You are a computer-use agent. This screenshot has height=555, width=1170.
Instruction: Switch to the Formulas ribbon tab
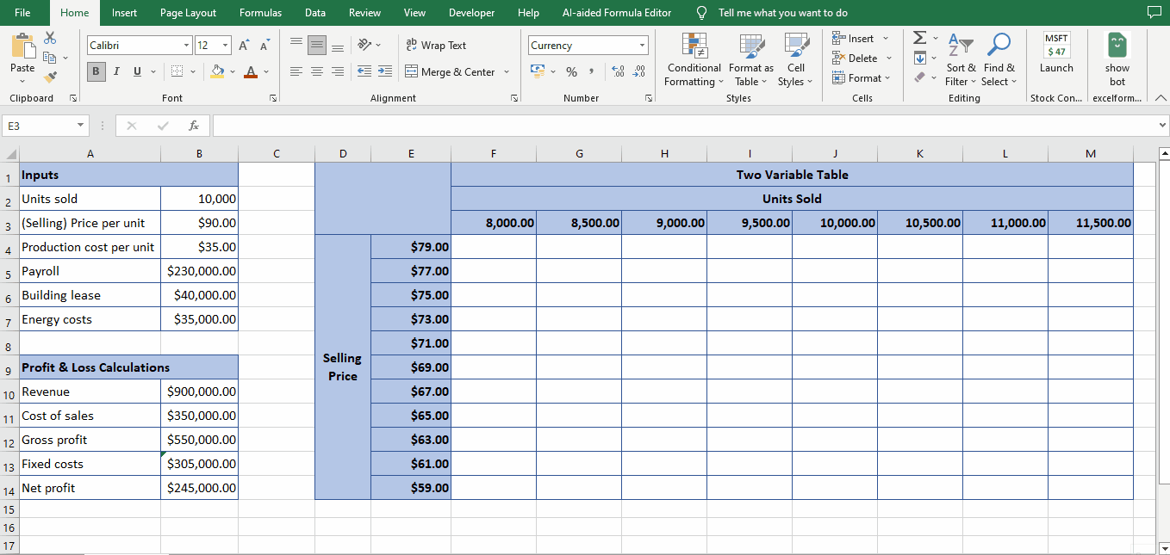point(260,13)
